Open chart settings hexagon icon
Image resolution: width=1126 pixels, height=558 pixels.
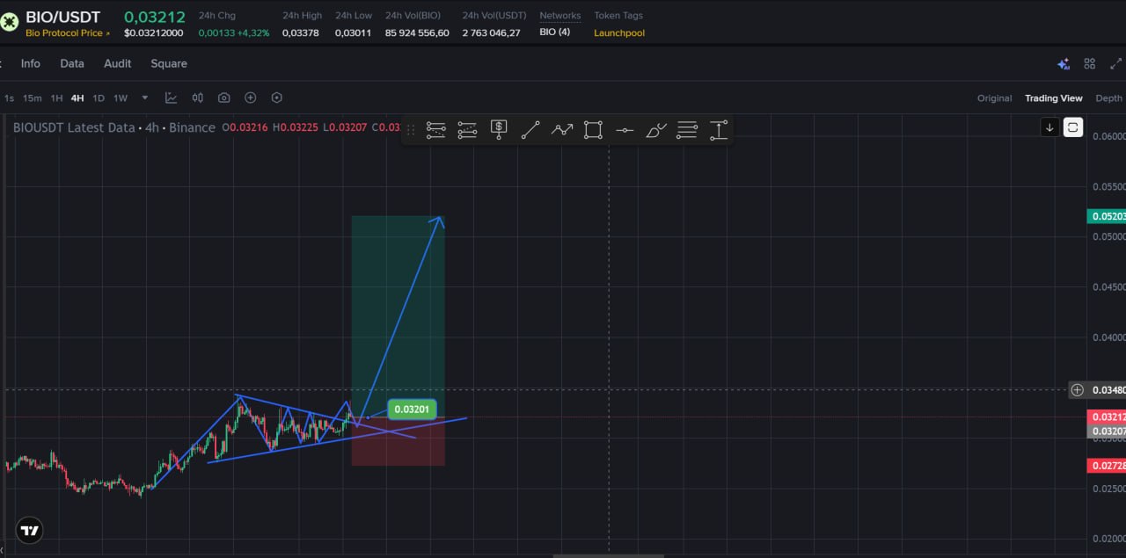coord(277,98)
